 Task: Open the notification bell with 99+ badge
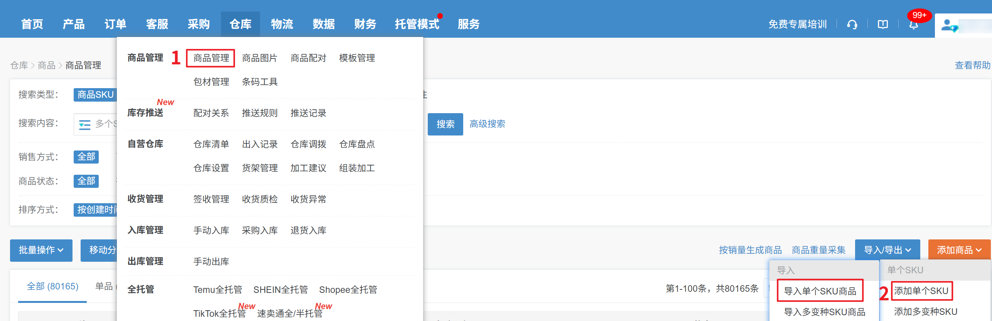point(914,25)
